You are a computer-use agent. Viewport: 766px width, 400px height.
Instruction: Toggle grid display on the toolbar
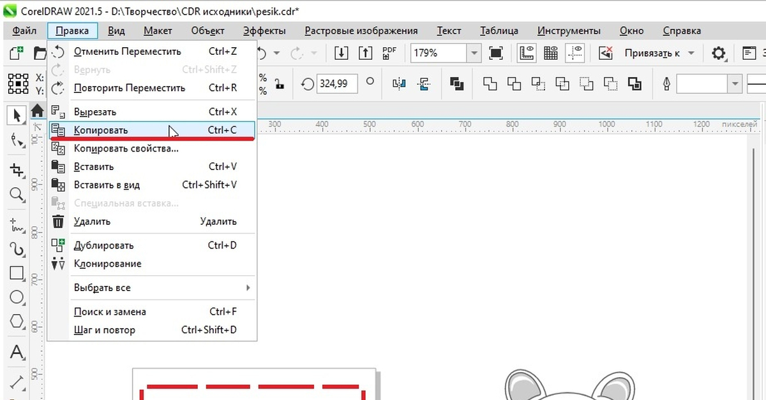tap(550, 53)
